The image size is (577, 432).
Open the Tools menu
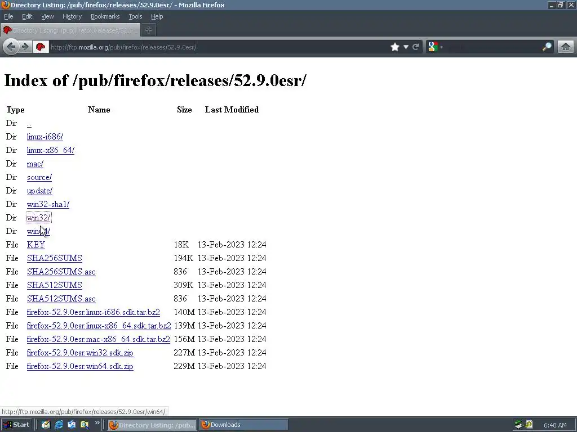tap(135, 16)
